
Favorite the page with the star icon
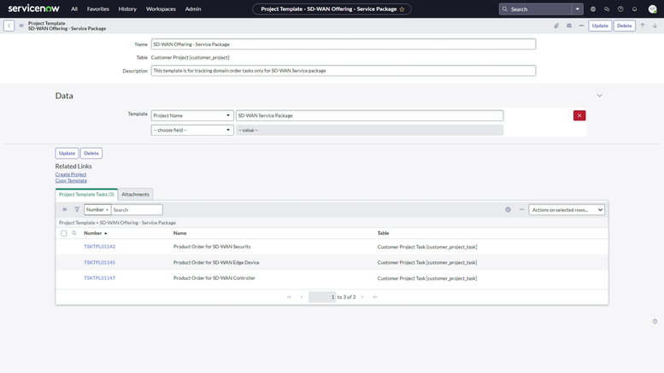tap(402, 9)
